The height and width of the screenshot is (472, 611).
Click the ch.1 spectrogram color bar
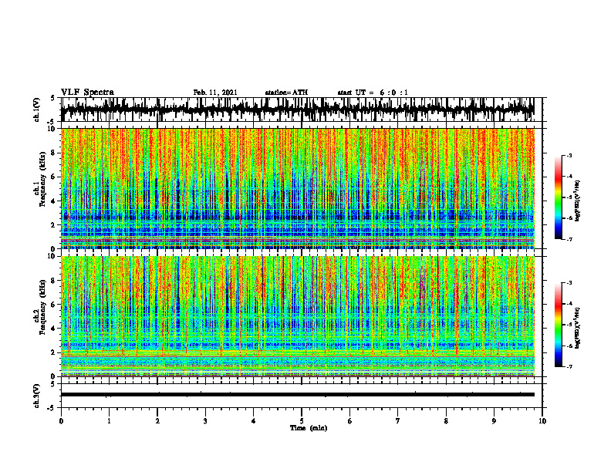(558, 197)
